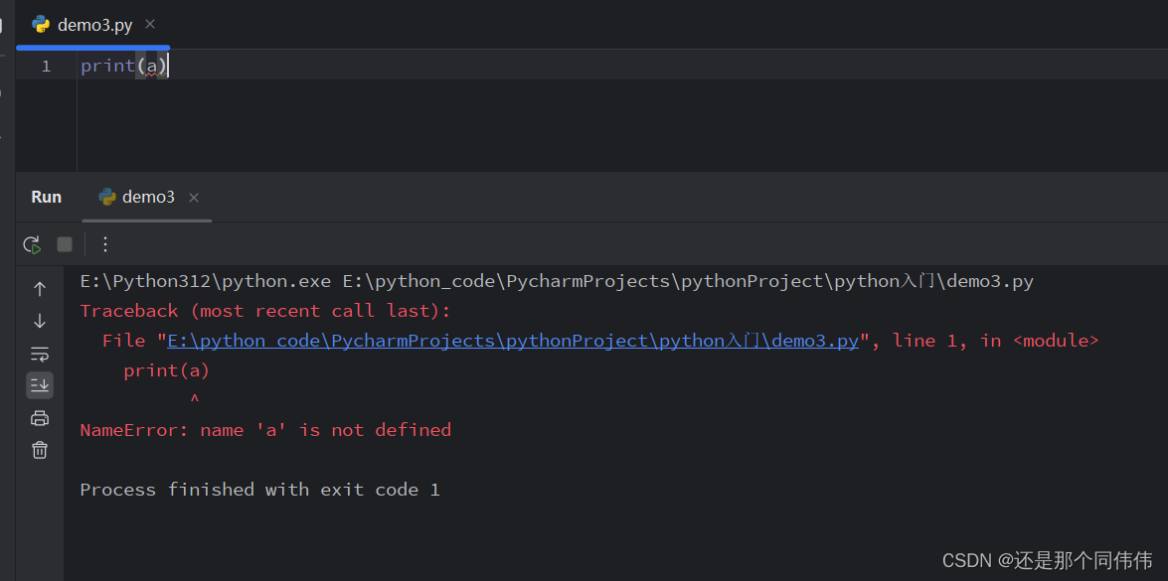Image resolution: width=1168 pixels, height=581 pixels.
Task: Rerun the demo3 script
Action: (32, 244)
